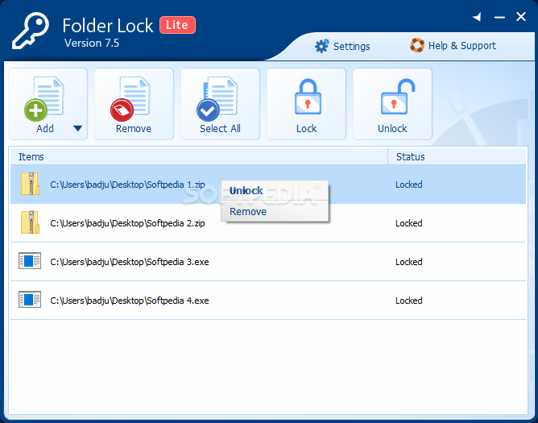Click the Lock padlock toolbar button
Image resolution: width=538 pixels, height=423 pixels.
[306, 104]
